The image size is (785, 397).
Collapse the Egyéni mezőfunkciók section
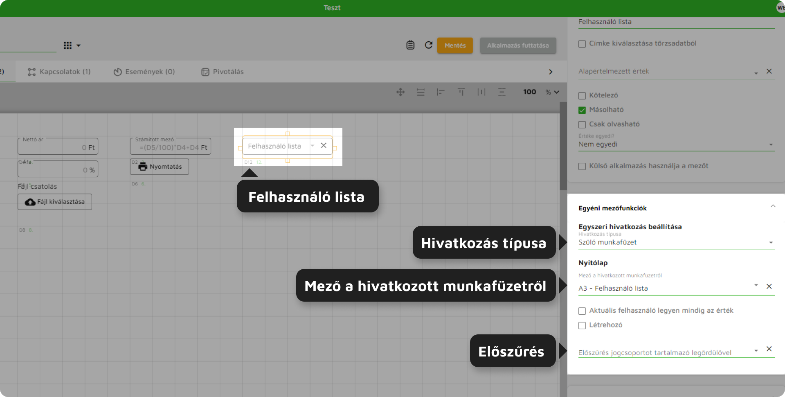point(773,206)
